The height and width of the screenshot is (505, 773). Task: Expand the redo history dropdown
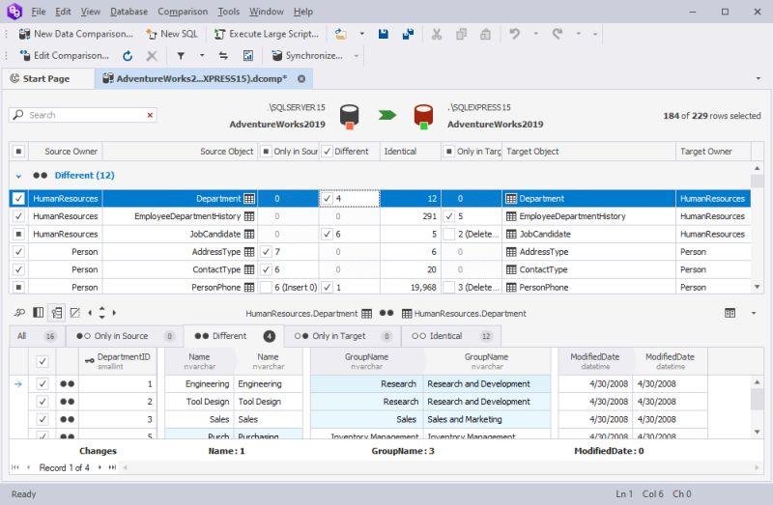[x=578, y=34]
